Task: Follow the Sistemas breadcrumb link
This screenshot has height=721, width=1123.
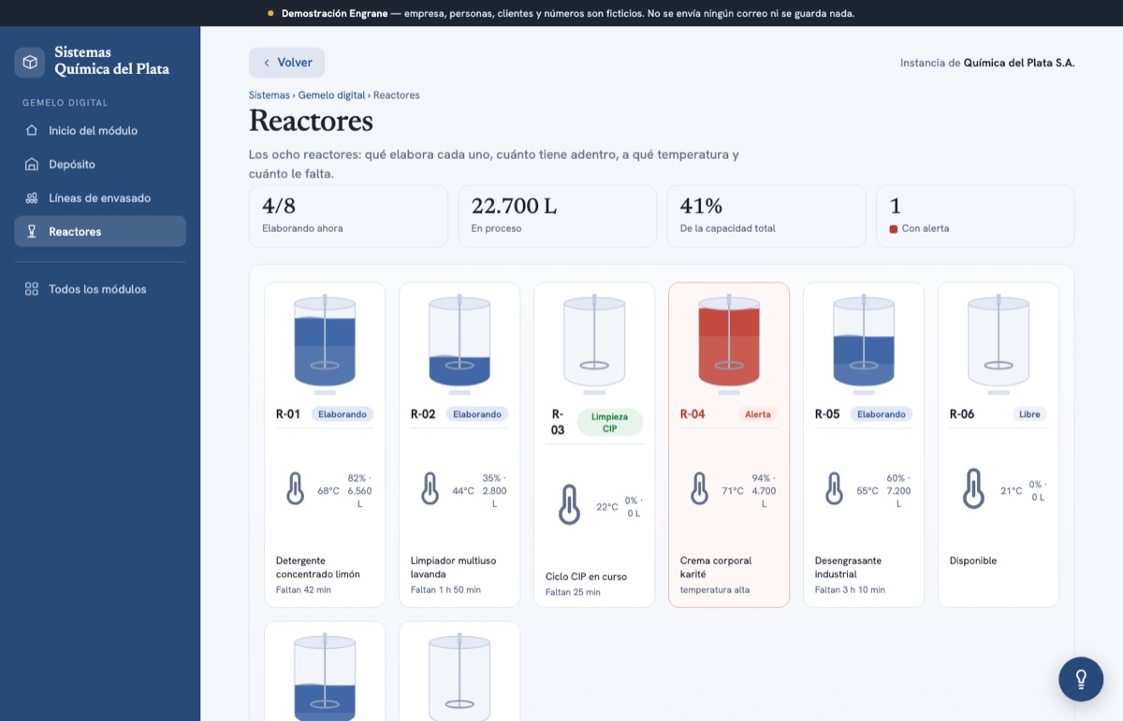Action: click(270, 95)
